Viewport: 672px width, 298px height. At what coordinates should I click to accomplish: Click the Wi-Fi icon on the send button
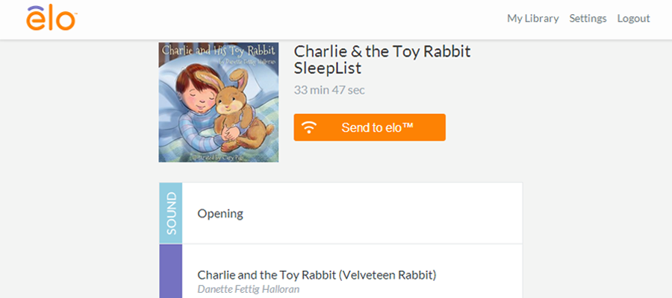point(308,127)
